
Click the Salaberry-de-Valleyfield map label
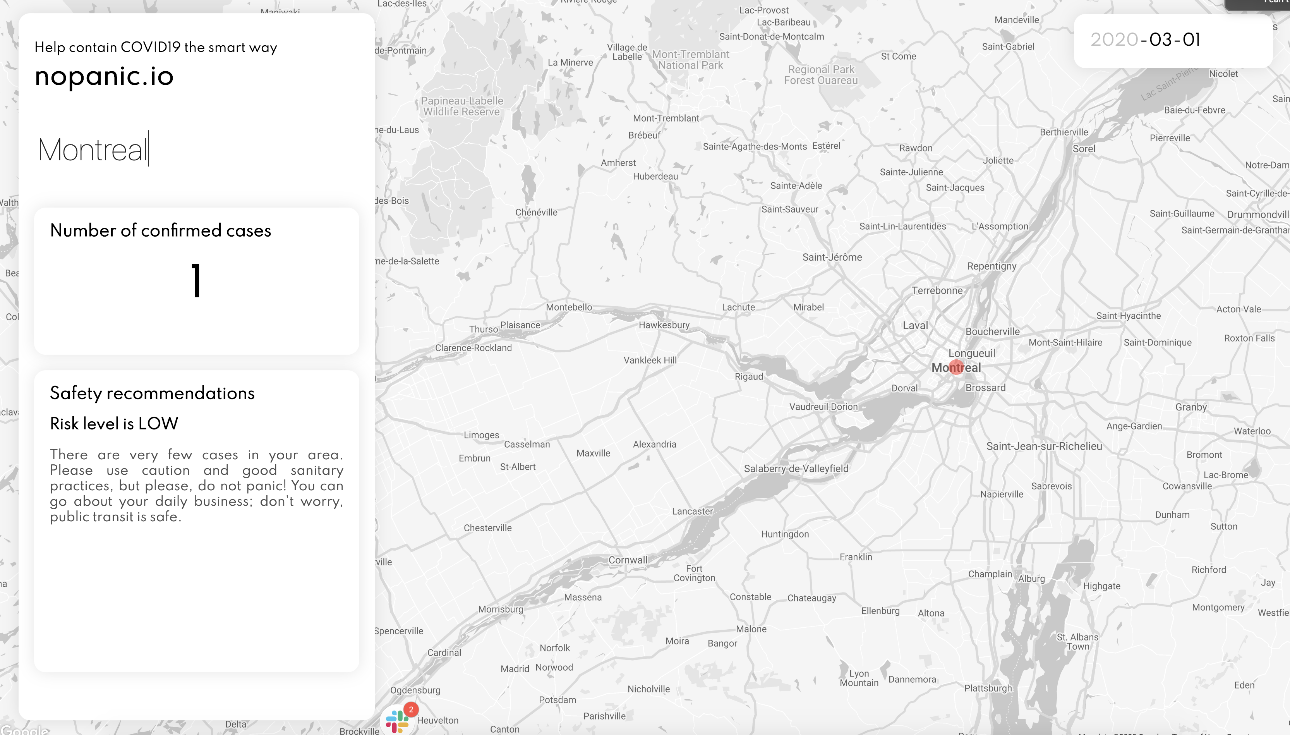pos(796,469)
